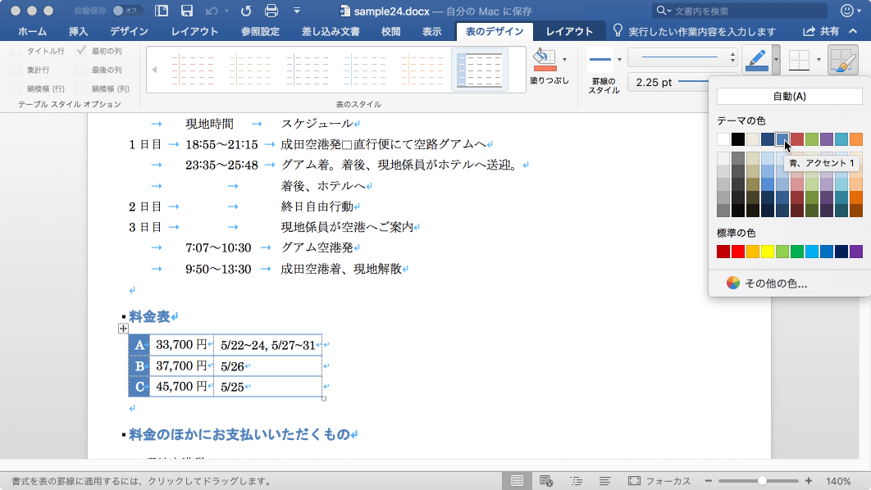Click the Print icon
The image size is (871, 490).
click(271, 11)
